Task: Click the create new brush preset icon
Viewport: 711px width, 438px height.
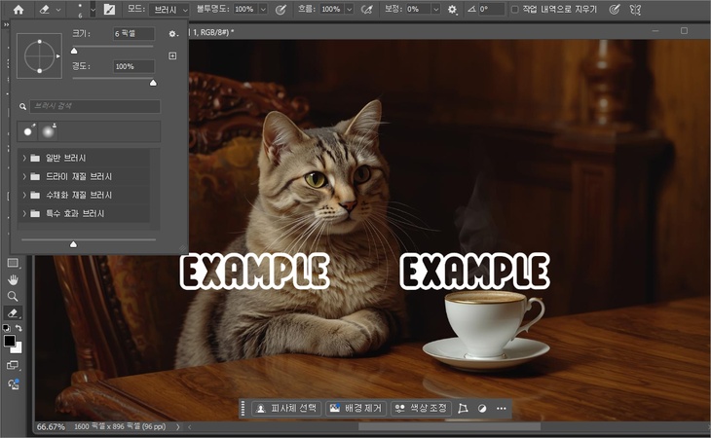Action: pyautogui.click(x=172, y=56)
